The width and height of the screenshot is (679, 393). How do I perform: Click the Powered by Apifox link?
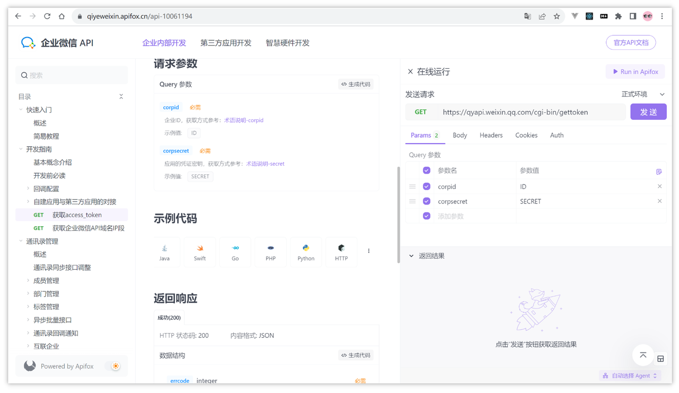67,367
